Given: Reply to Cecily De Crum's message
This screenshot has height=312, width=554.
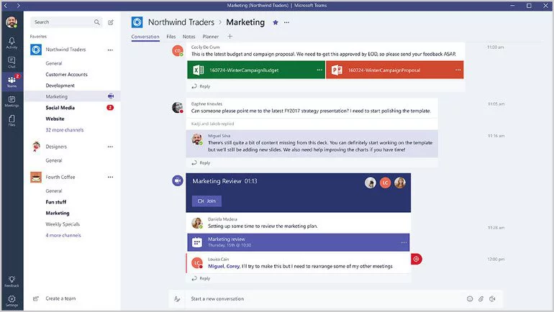Looking at the screenshot, I should tap(201, 86).
